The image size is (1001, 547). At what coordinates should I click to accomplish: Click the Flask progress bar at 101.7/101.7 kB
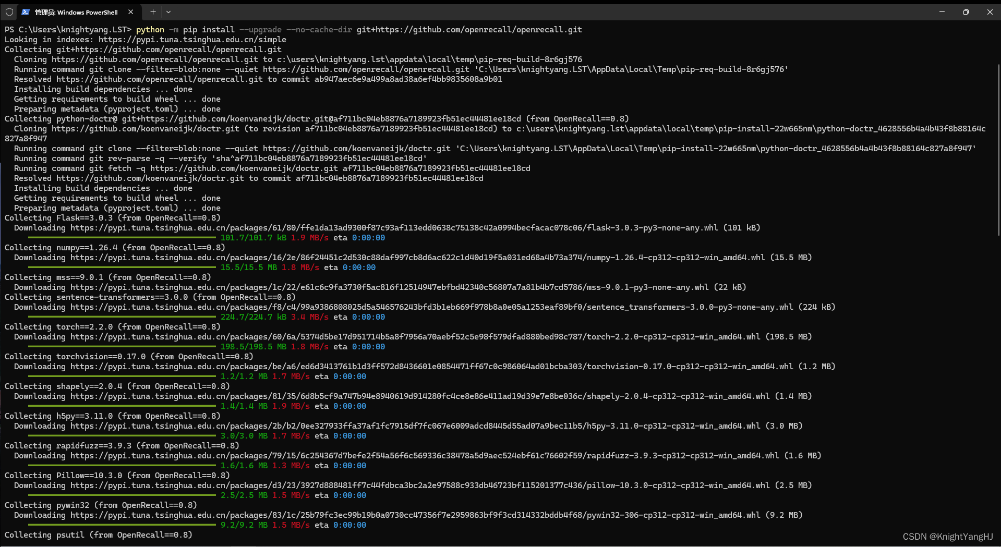click(x=122, y=238)
